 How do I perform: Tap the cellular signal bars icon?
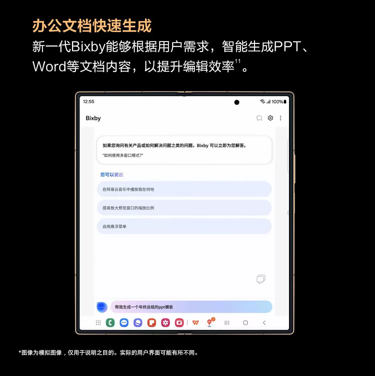[x=269, y=102]
